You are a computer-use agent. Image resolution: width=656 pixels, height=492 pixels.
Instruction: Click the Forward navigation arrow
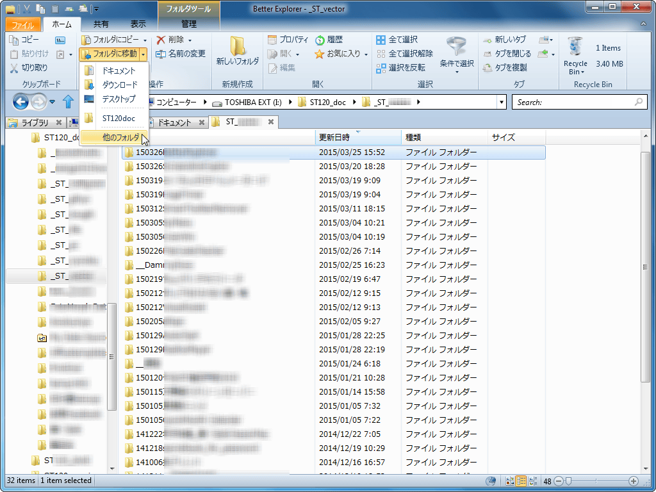tap(38, 102)
